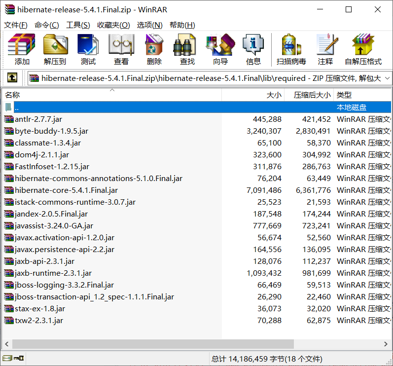Viewport: 393px width, 366px height.
Task: Select the byte-buddy-1.9.5.jar file icon
Action: 9,131
